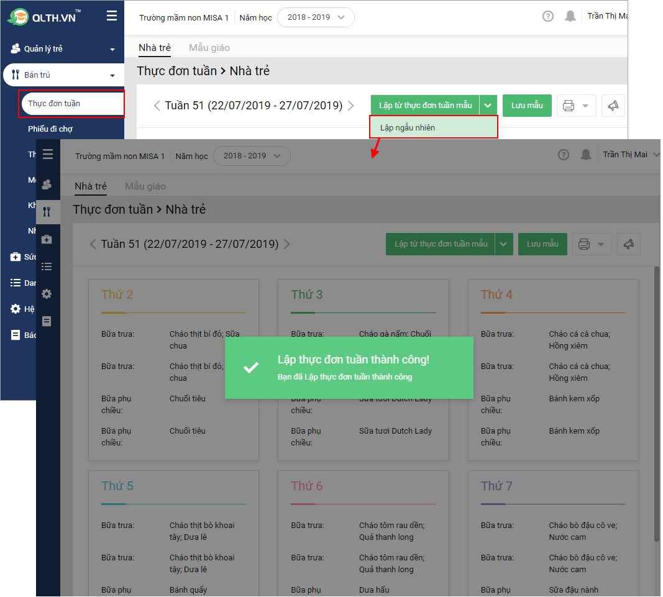The image size is (663, 597).
Task: Click the QLTH.VN logo in back window
Action: coord(44,17)
